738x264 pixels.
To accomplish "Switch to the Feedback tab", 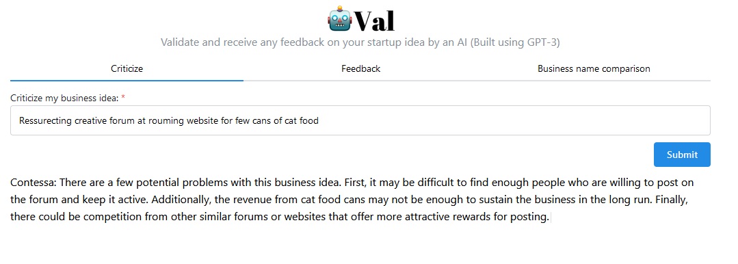I will (360, 68).
